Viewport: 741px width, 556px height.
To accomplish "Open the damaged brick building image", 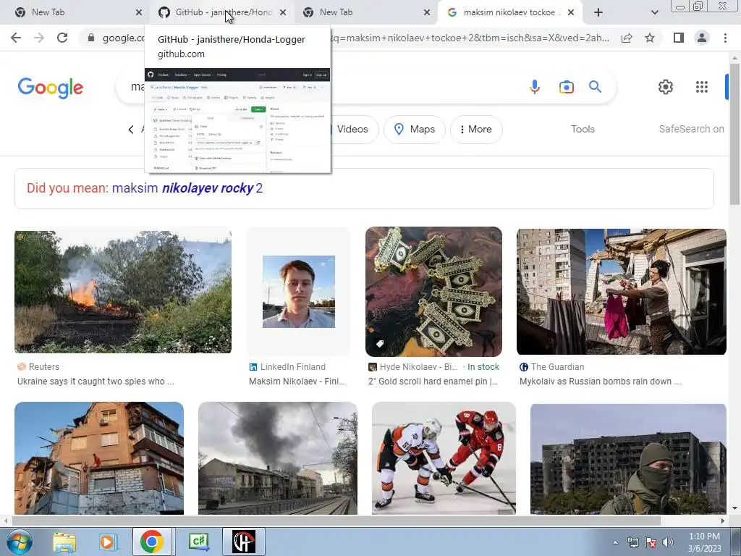I will (99, 458).
